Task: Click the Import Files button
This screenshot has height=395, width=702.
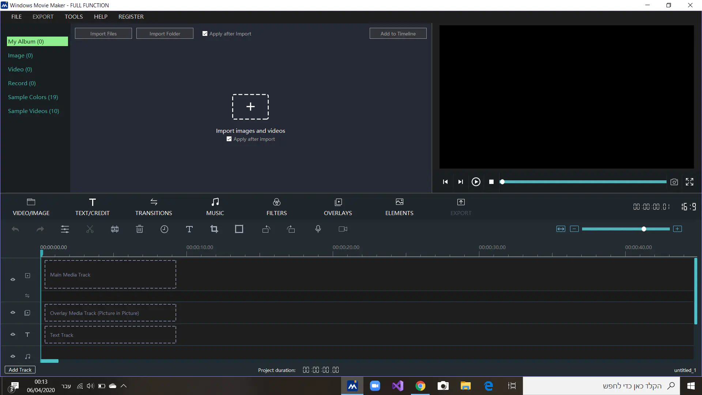Action: tap(103, 34)
